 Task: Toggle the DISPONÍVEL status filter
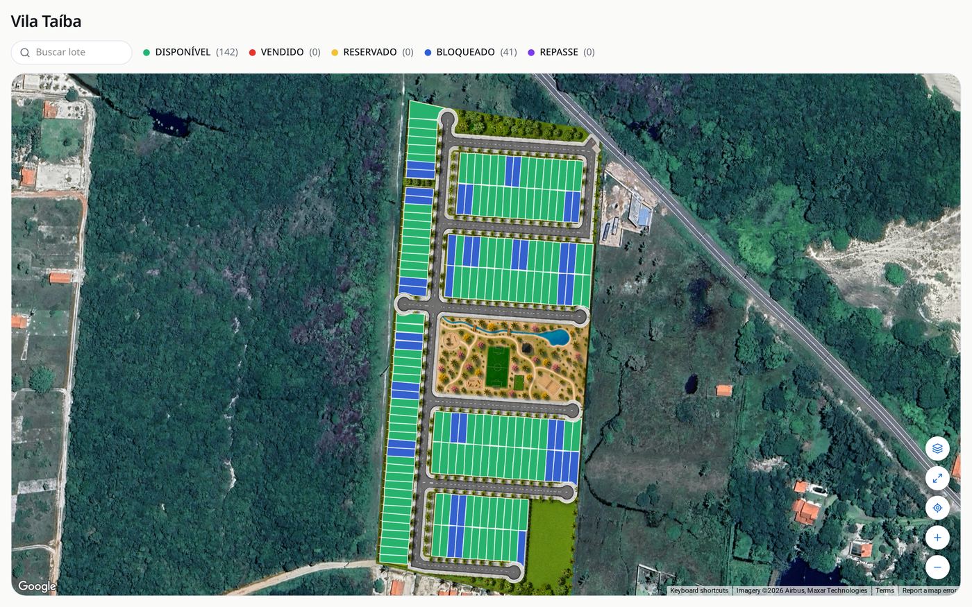click(190, 52)
